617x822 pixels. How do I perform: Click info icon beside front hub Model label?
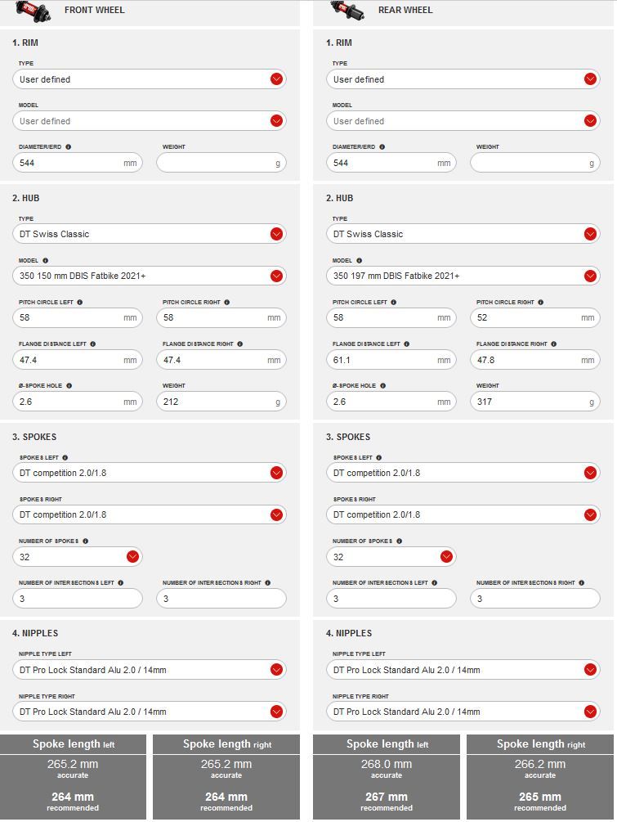pos(45,261)
